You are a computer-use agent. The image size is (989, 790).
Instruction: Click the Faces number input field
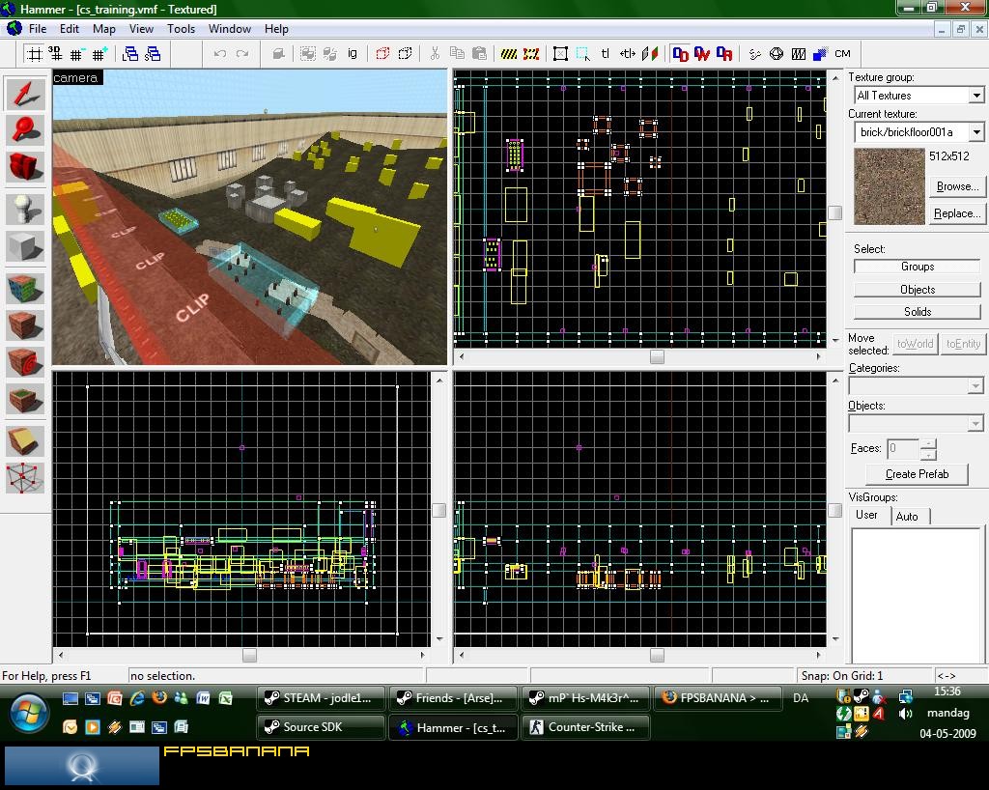click(x=903, y=449)
